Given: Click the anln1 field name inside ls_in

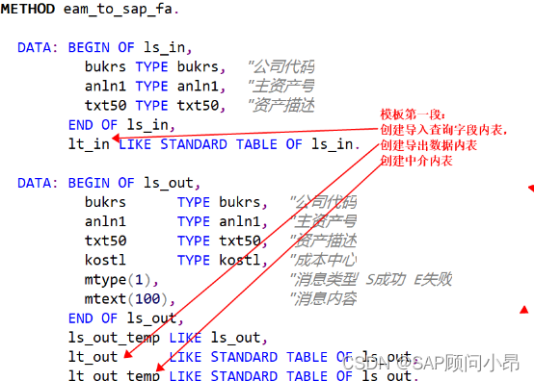Looking at the screenshot, I should pyautogui.click(x=105, y=87).
